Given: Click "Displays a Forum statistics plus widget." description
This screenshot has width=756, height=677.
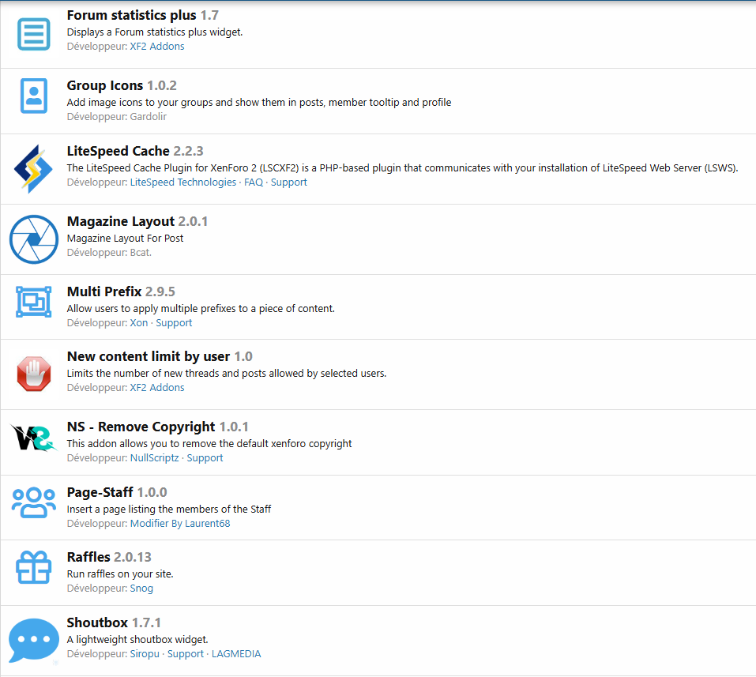Looking at the screenshot, I should 155,32.
